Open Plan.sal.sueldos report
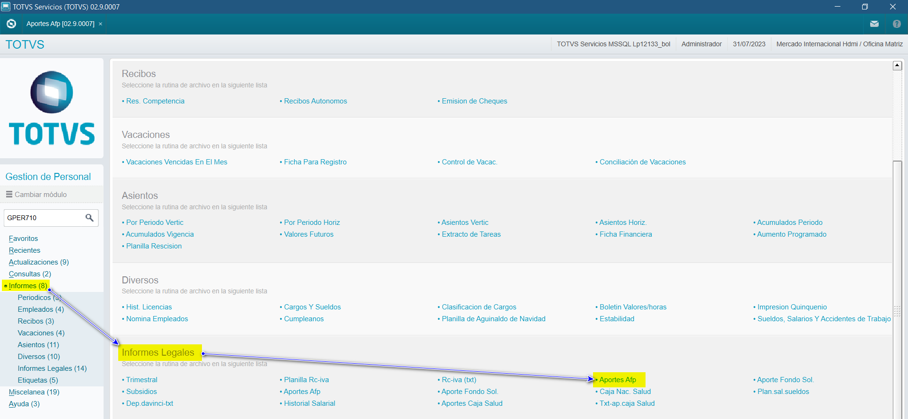Screen dimensions: 908x419 [783, 392]
